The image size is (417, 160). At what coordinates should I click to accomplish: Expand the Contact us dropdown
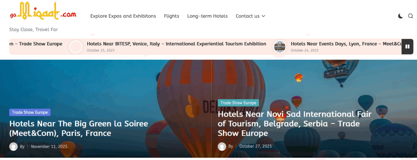tap(250, 16)
